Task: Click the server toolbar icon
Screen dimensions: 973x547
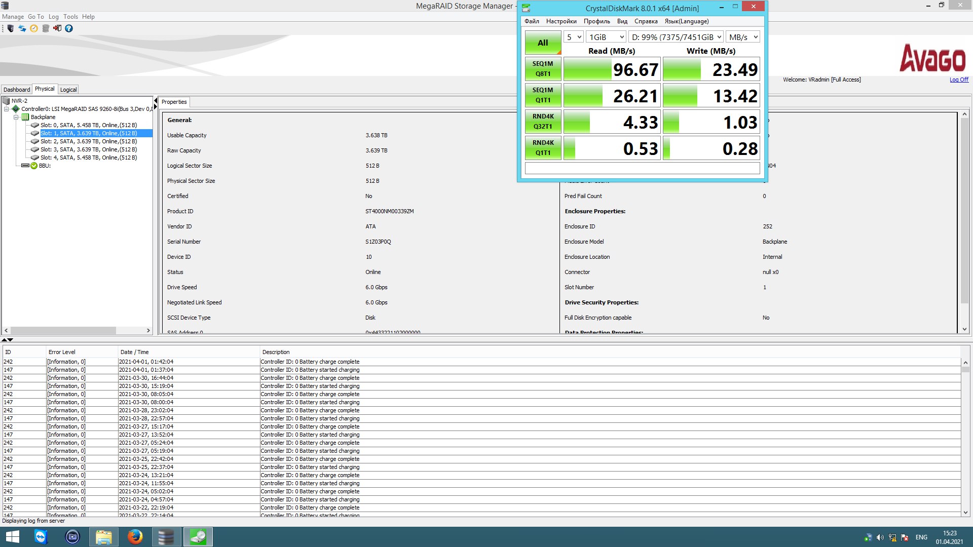Action: click(10, 28)
